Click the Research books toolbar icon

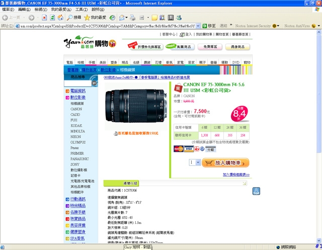click(162, 18)
